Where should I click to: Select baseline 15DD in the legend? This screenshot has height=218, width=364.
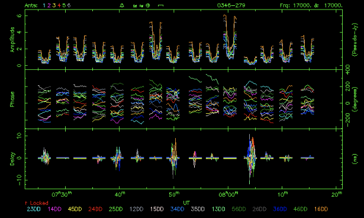click(157, 209)
